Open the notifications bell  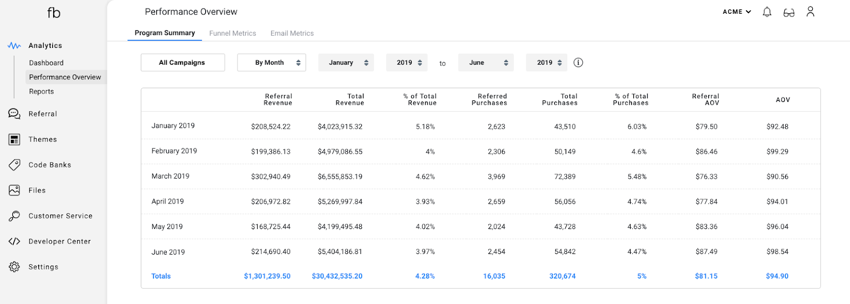tap(767, 12)
